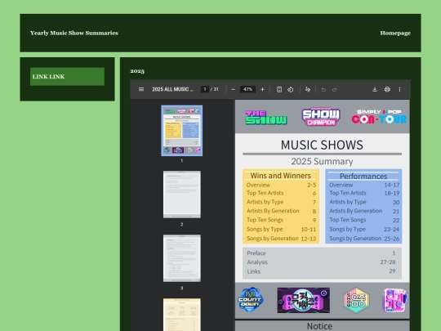Open page 4 thumbnail

[x=181, y=315]
